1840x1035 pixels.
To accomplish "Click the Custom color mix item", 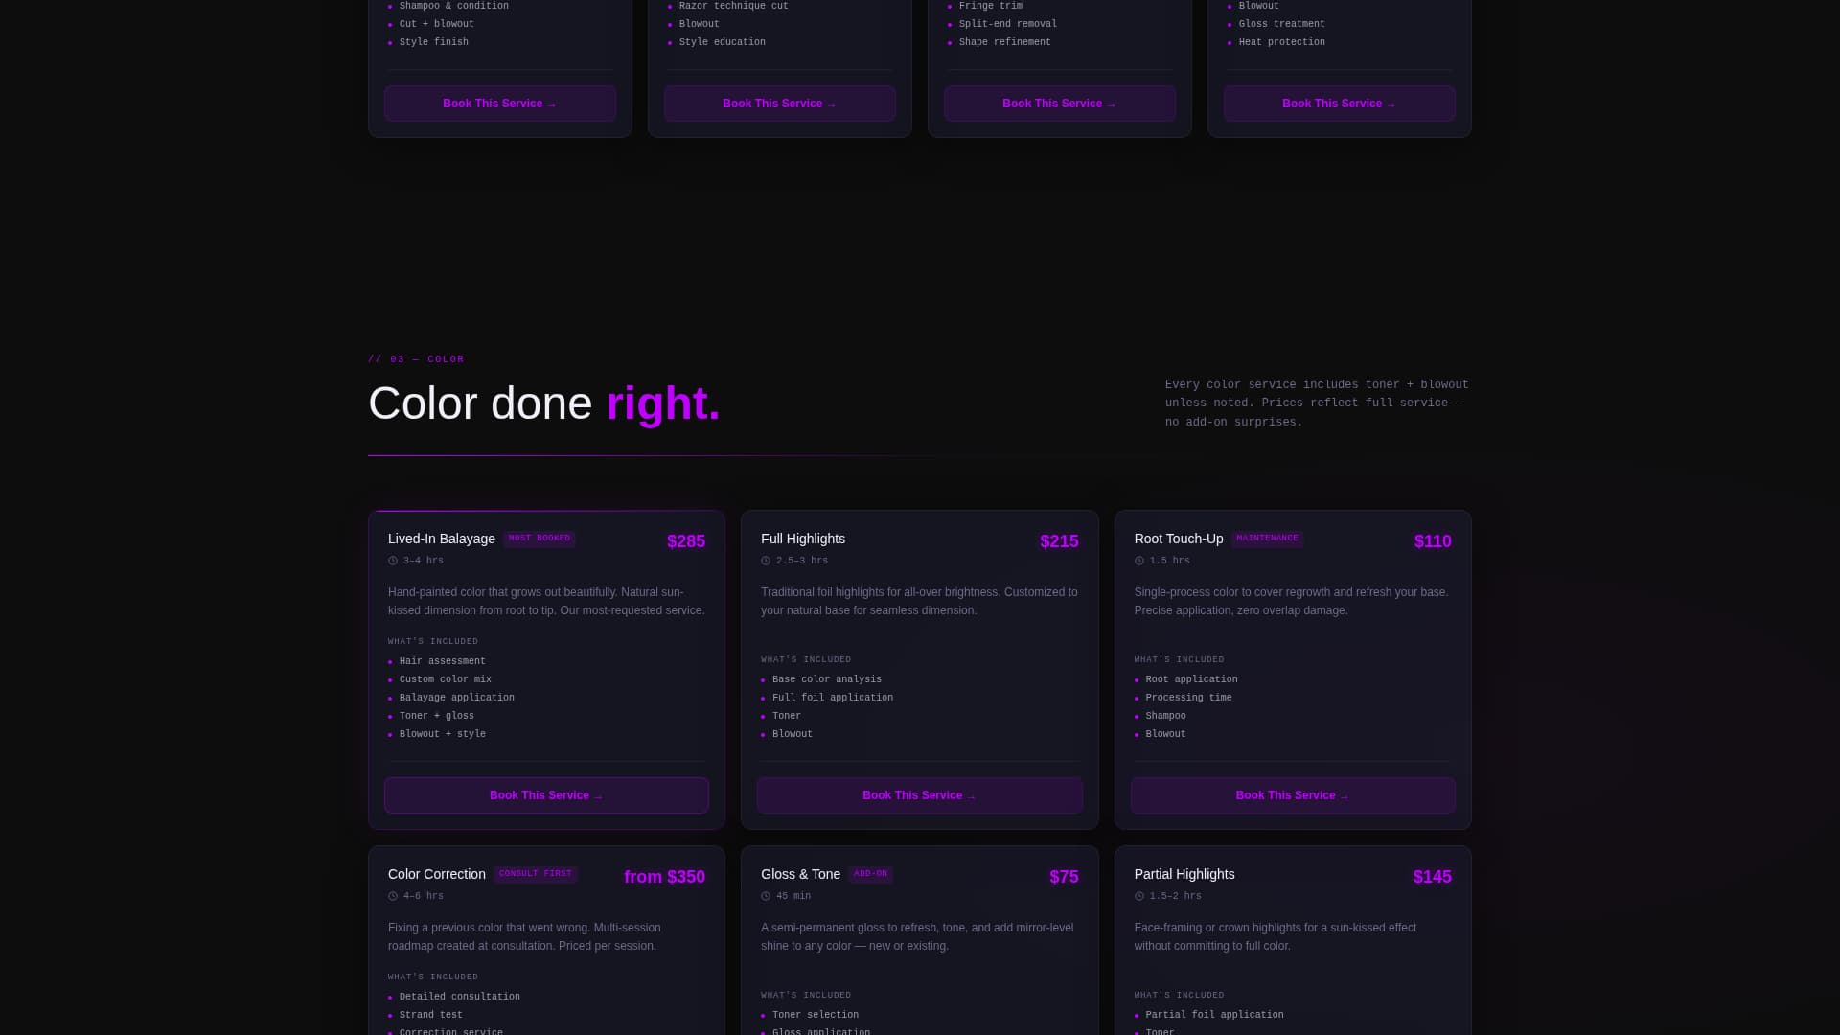I will [446, 679].
